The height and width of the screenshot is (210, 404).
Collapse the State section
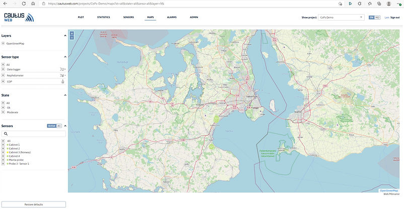pos(65,95)
